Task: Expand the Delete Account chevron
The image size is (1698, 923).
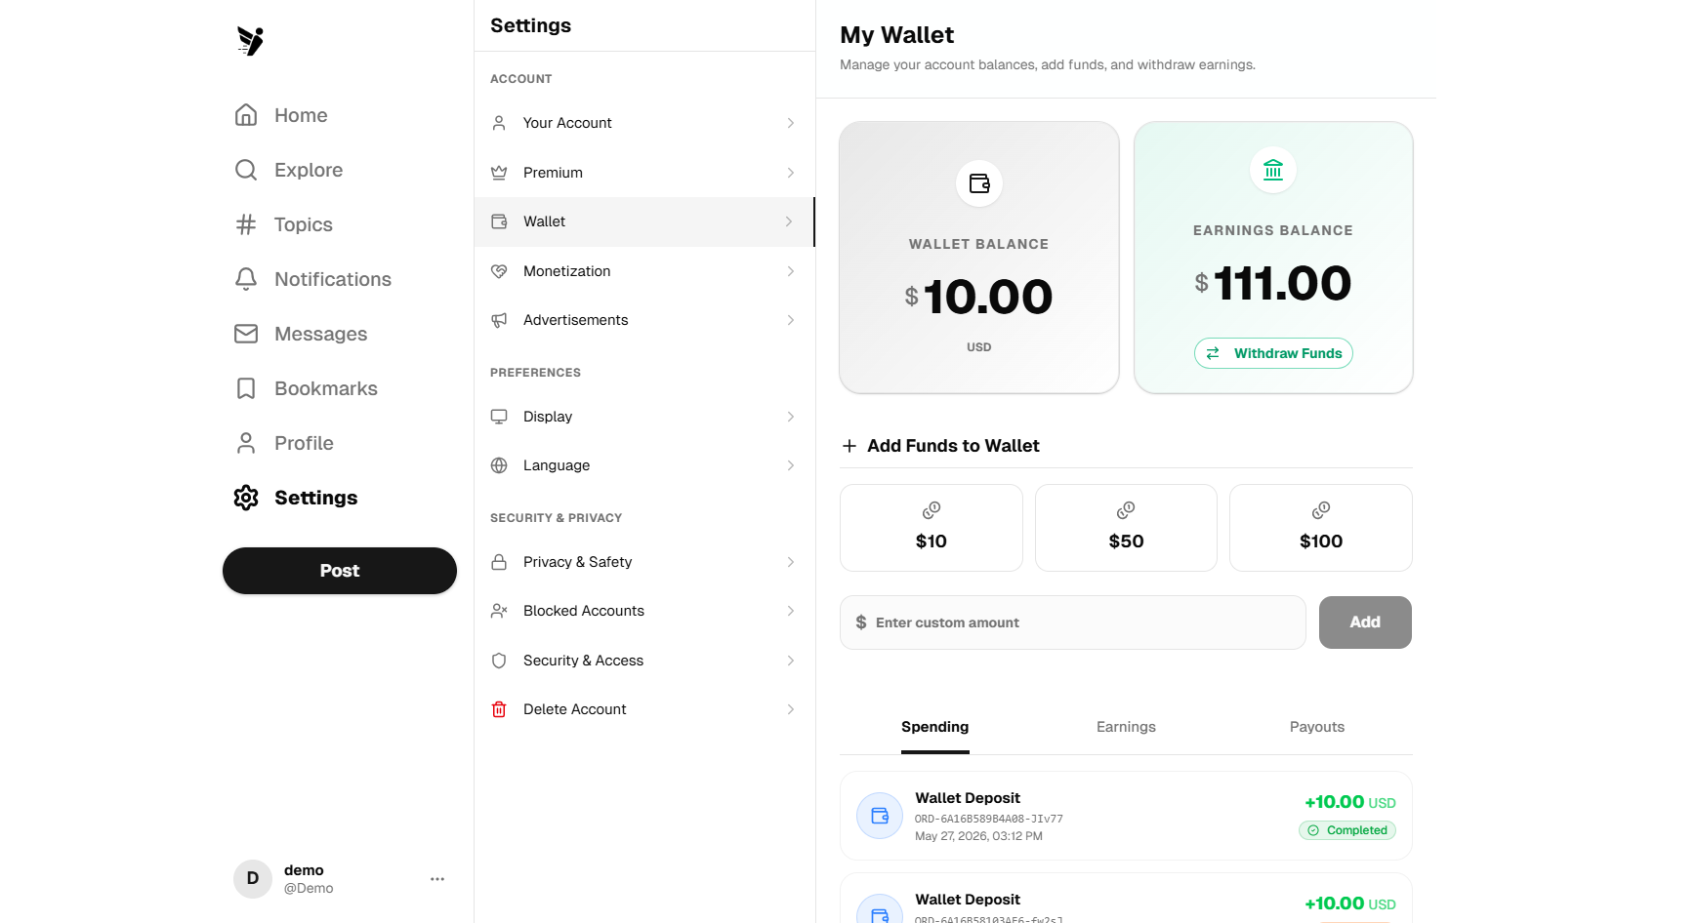Action: click(x=791, y=709)
